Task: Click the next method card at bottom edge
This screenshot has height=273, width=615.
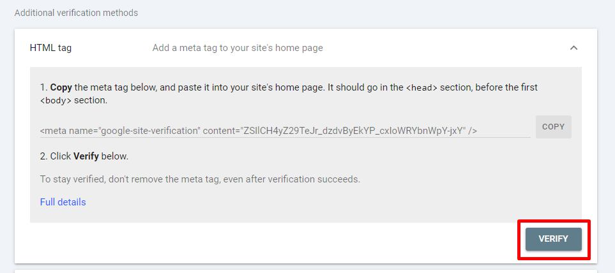Action: [306, 271]
